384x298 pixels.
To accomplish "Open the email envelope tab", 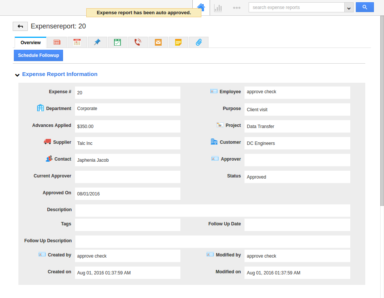I will [x=158, y=42].
